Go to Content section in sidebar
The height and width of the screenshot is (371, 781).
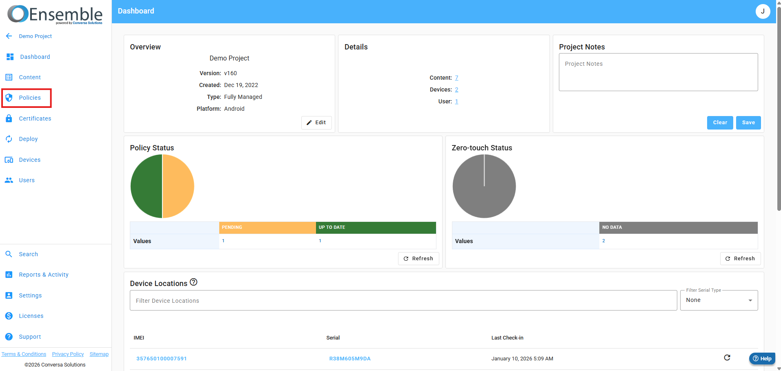coord(30,77)
